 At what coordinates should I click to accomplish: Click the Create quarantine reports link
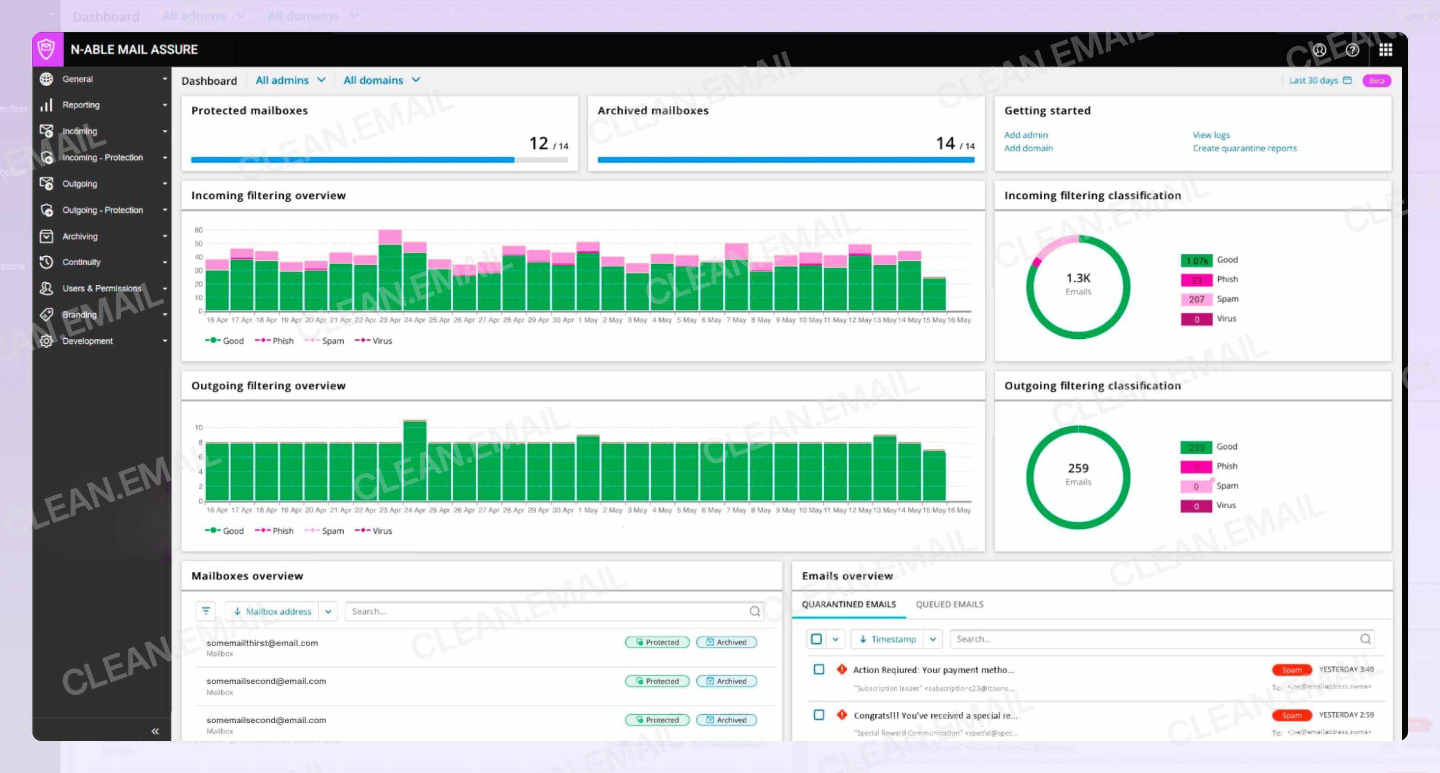pyautogui.click(x=1244, y=148)
